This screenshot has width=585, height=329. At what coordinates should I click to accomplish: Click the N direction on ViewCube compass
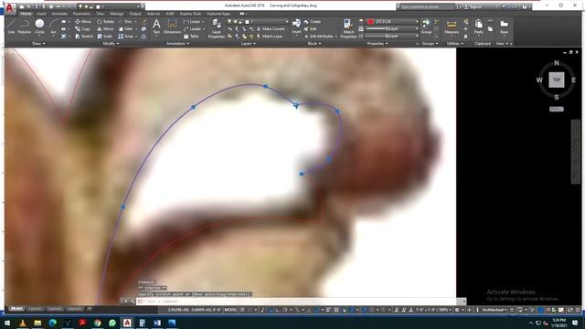point(557,63)
